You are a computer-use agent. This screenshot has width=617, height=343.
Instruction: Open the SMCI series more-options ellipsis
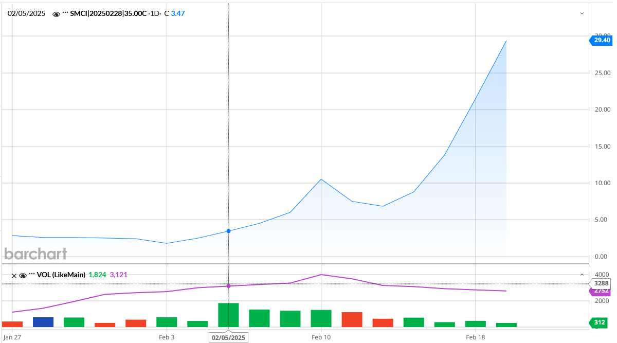click(x=65, y=13)
